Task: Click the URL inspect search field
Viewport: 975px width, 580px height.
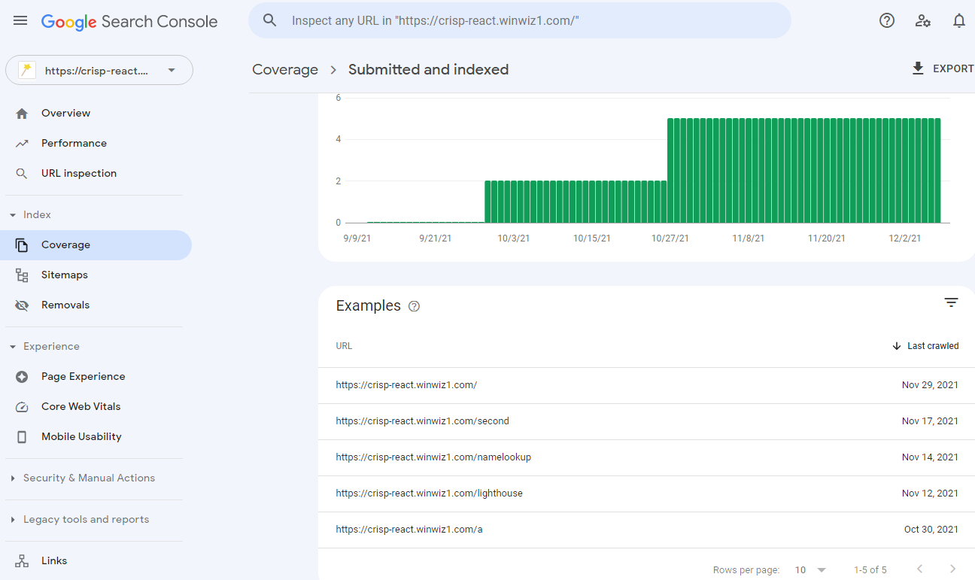Action: (x=520, y=20)
